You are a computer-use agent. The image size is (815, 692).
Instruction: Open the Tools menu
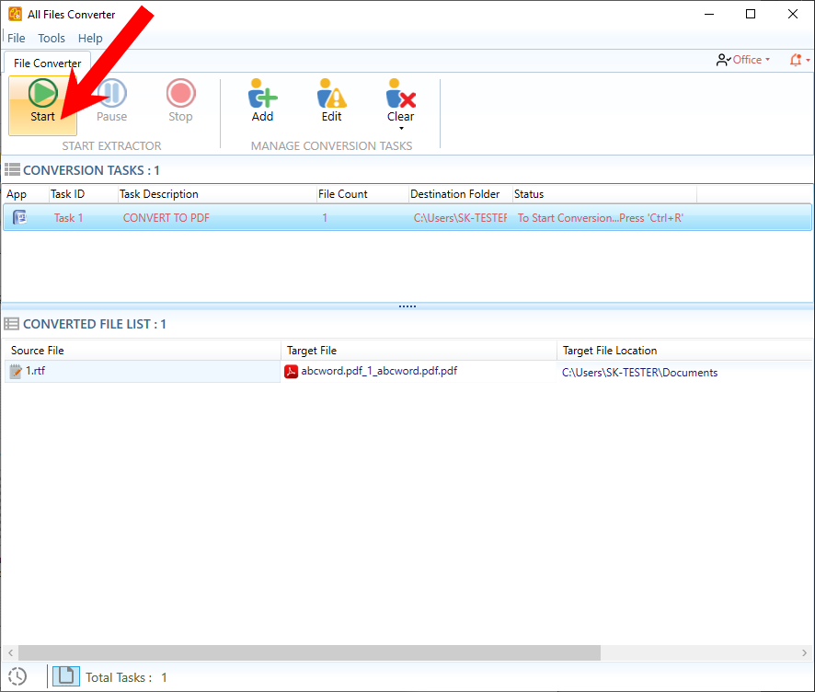[x=52, y=38]
